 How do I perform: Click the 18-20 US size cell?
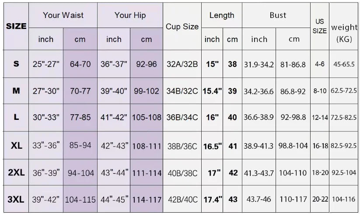pyautogui.click(x=320, y=173)
